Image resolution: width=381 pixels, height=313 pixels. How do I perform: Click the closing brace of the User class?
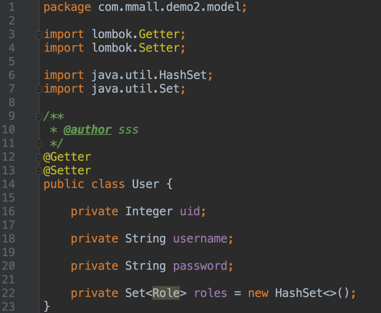pos(47,306)
